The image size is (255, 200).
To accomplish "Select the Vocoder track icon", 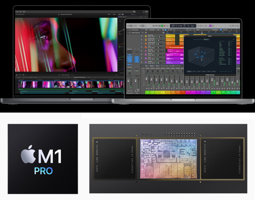I will 146,62.
